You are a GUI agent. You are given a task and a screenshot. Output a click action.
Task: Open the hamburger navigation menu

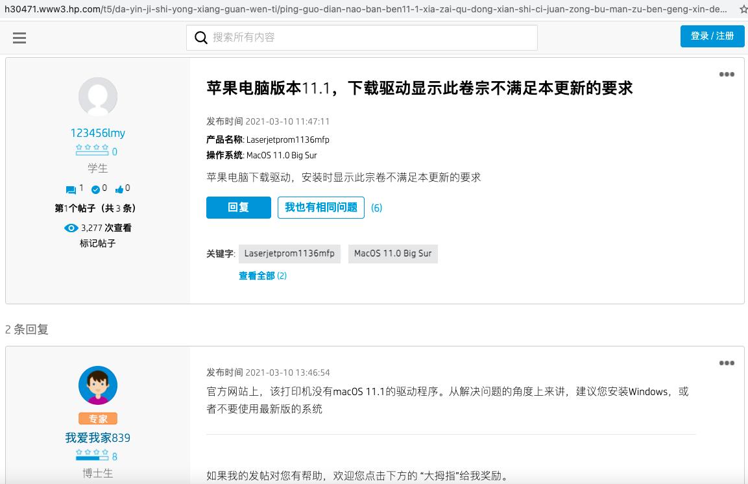click(x=19, y=38)
